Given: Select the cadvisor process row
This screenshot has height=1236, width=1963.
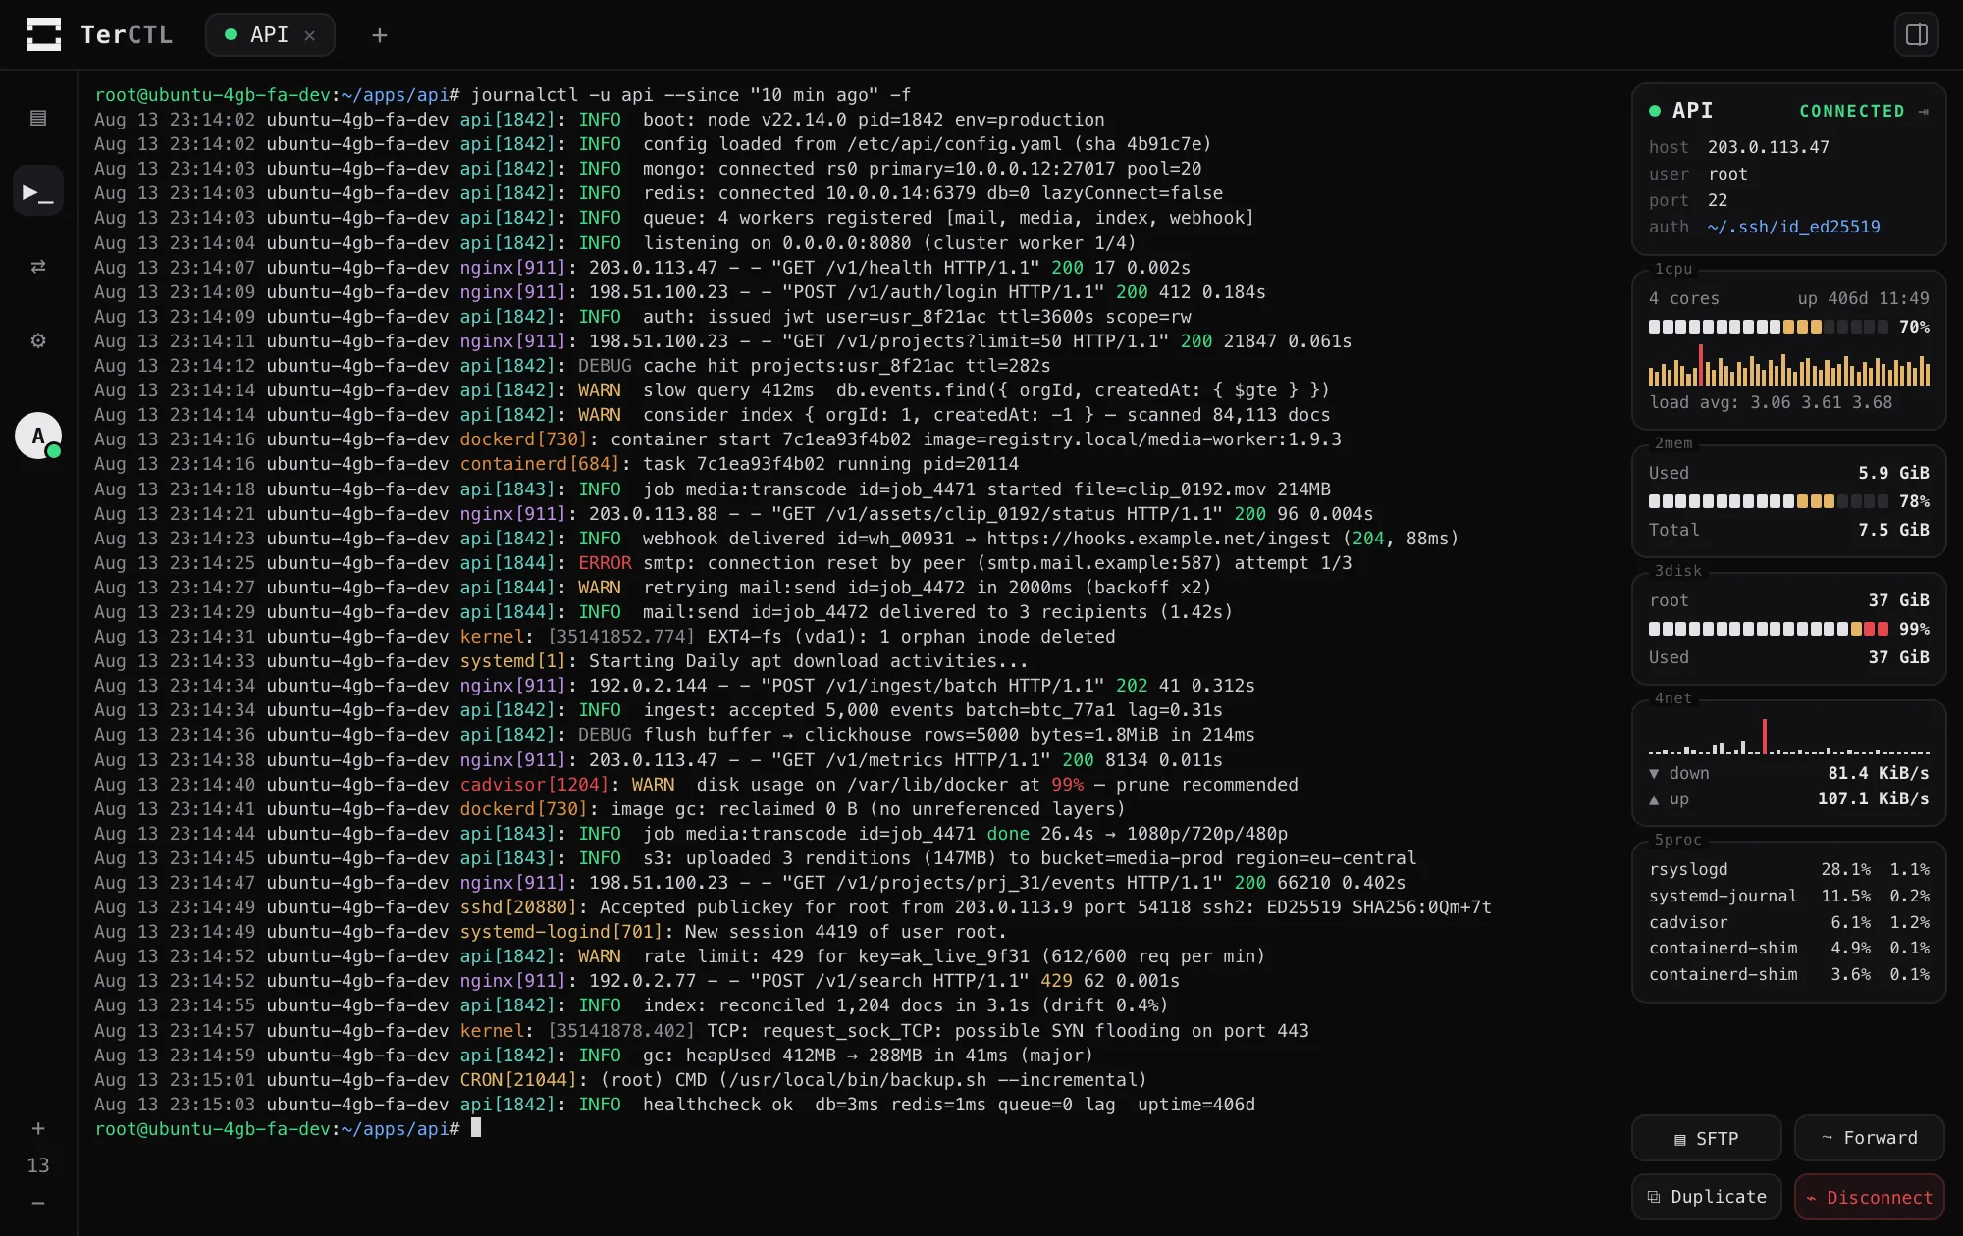Looking at the screenshot, I should [1788, 923].
